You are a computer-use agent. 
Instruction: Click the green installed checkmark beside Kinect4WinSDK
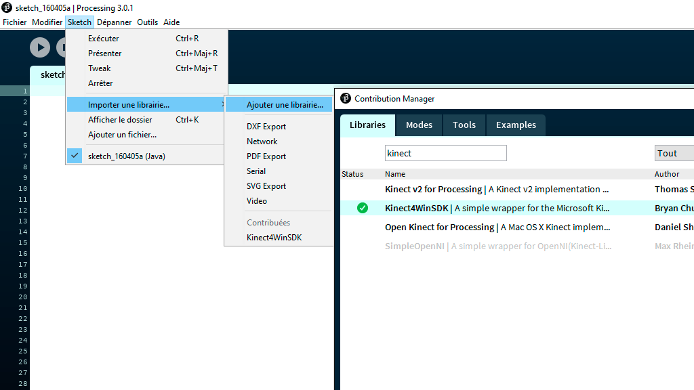click(363, 208)
